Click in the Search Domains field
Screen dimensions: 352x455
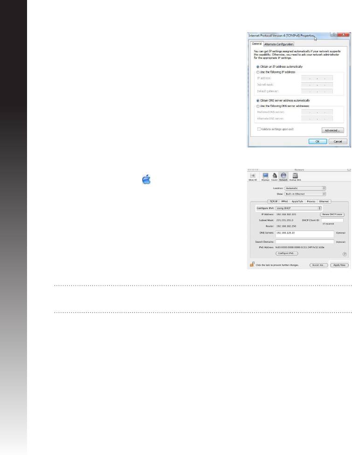coord(304,242)
